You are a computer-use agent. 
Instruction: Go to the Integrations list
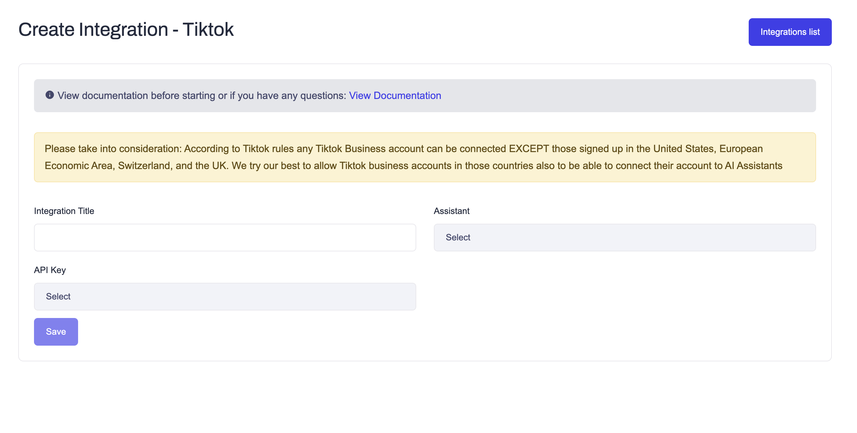(x=789, y=32)
